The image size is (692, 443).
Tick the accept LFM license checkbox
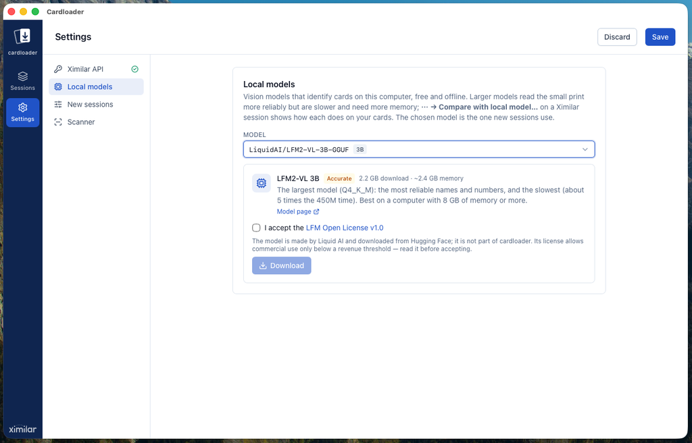[256, 228]
